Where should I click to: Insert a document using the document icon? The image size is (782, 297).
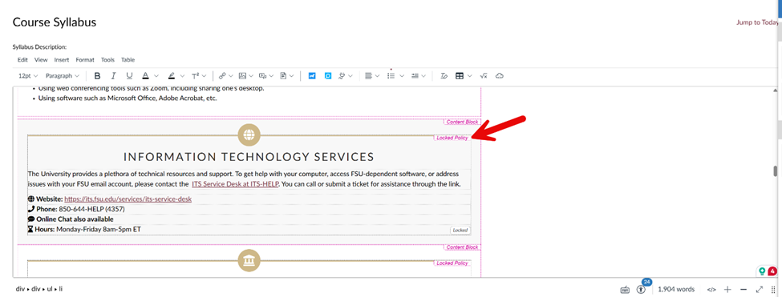283,76
